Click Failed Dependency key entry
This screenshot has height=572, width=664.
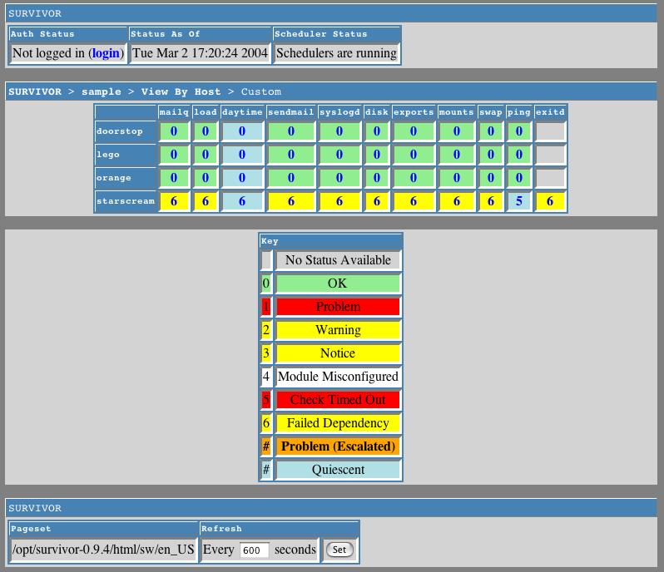[x=338, y=423]
